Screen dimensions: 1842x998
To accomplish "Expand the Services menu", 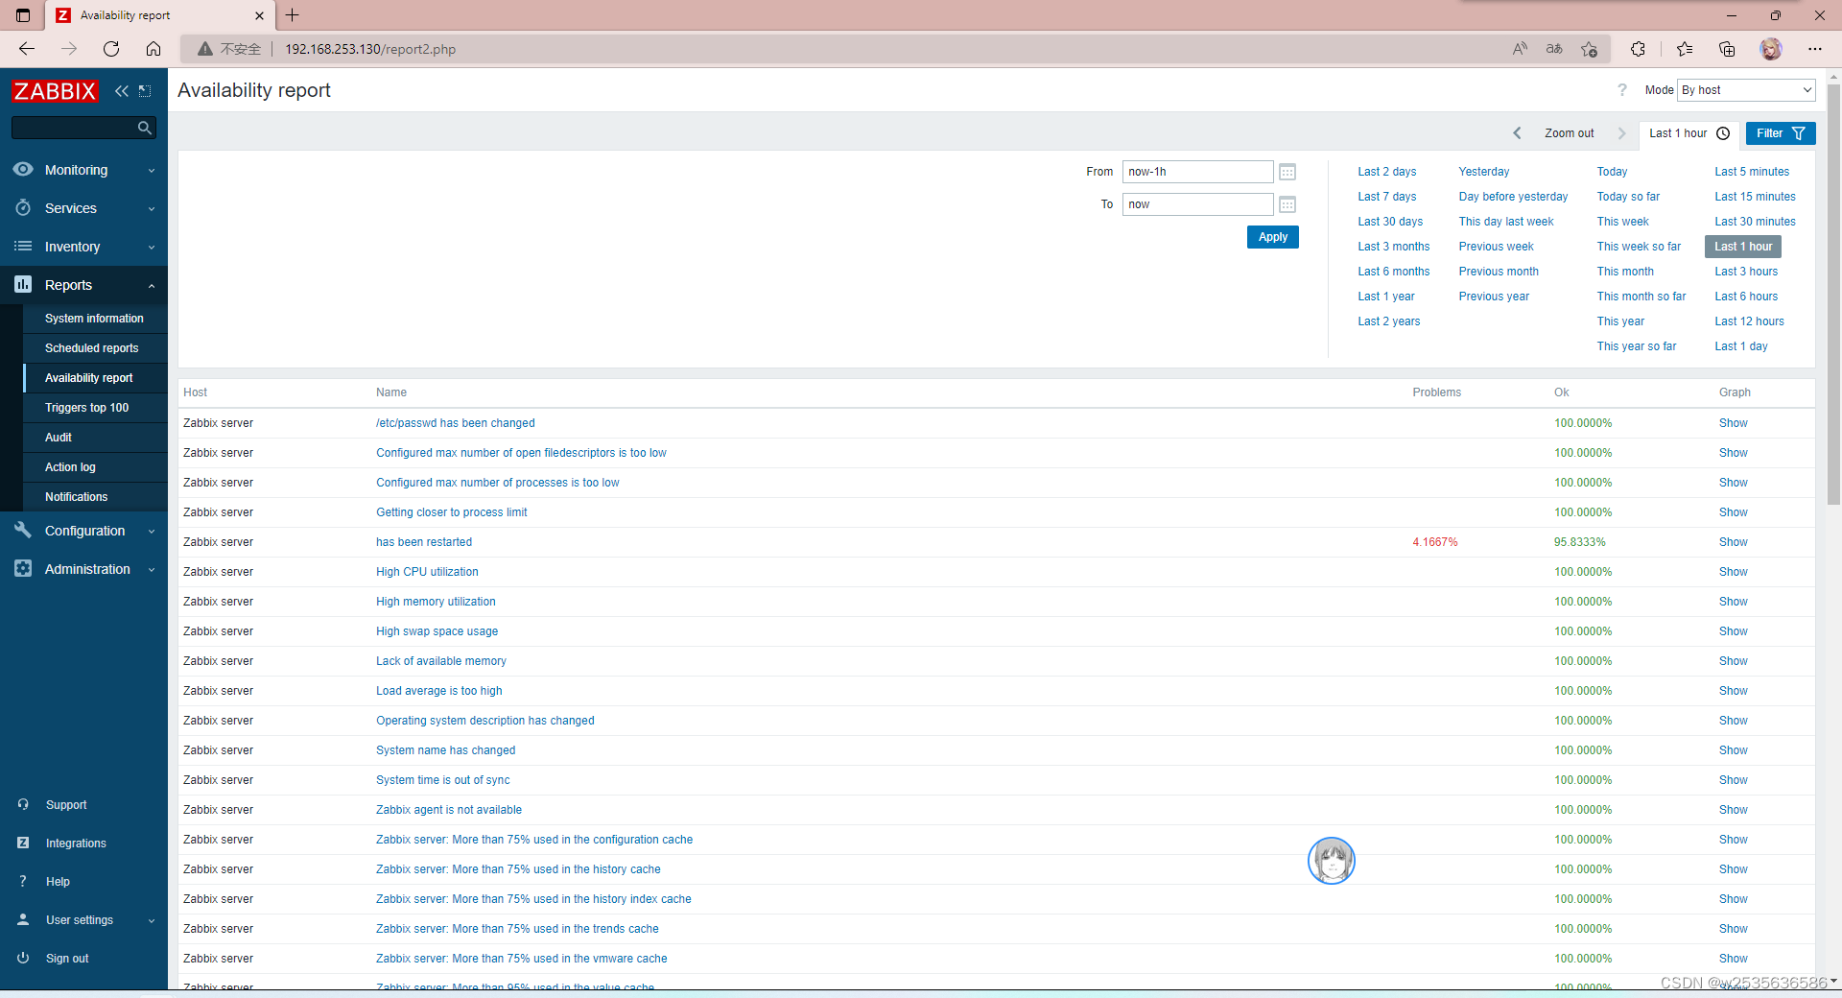I will [83, 208].
